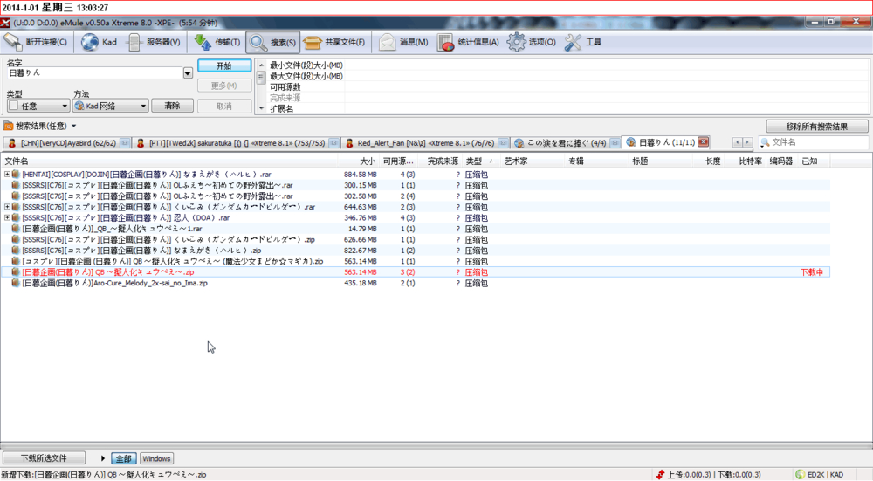This screenshot has height=481, width=873.
Task: Open the 搜索结果(任意) dropdown arrow
Action: [x=73, y=127]
